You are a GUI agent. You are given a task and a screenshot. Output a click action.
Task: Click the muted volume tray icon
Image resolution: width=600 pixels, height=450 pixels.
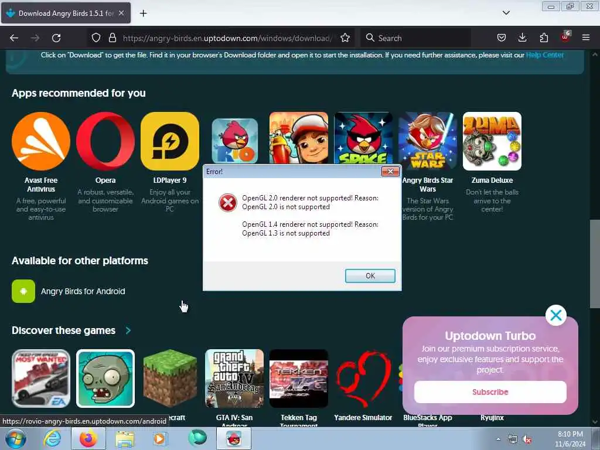527,439
